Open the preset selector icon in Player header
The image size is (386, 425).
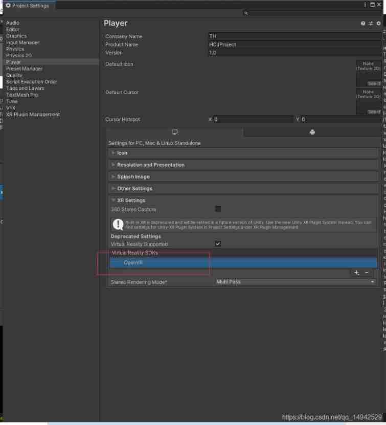(x=371, y=24)
